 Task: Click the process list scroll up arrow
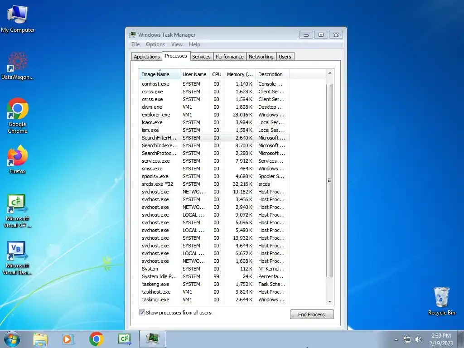pyautogui.click(x=330, y=73)
